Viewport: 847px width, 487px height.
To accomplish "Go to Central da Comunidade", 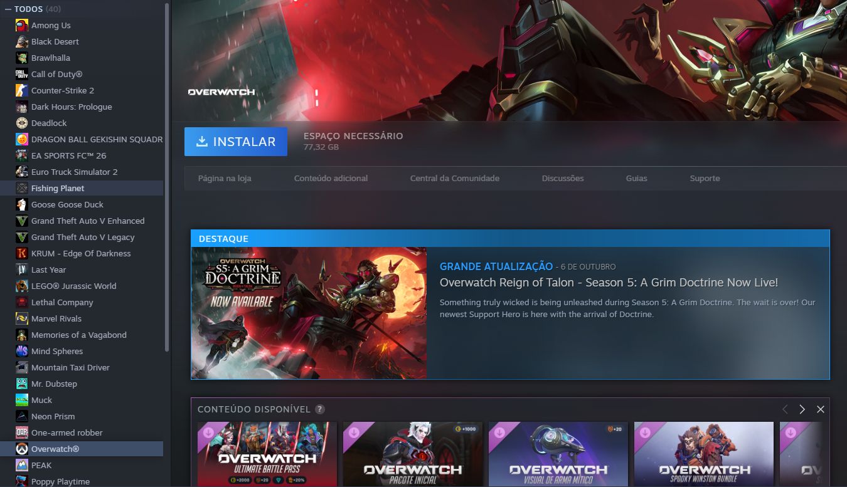I will point(455,179).
